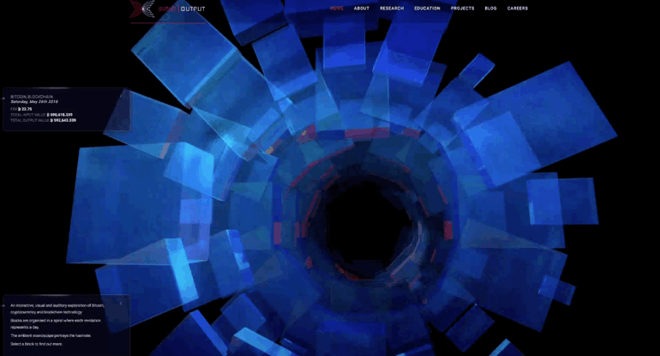
Task: Open the Projects menu item
Action: (x=463, y=9)
